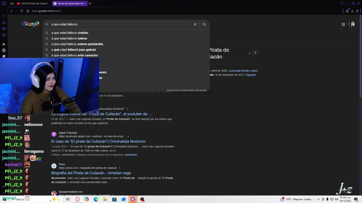Show hidden system tray icons
The image size is (362, 203).
pos(318,199)
